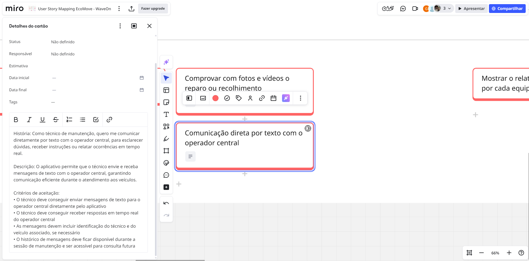
Task: Click the Fazer upgrade button
Action: (x=153, y=9)
